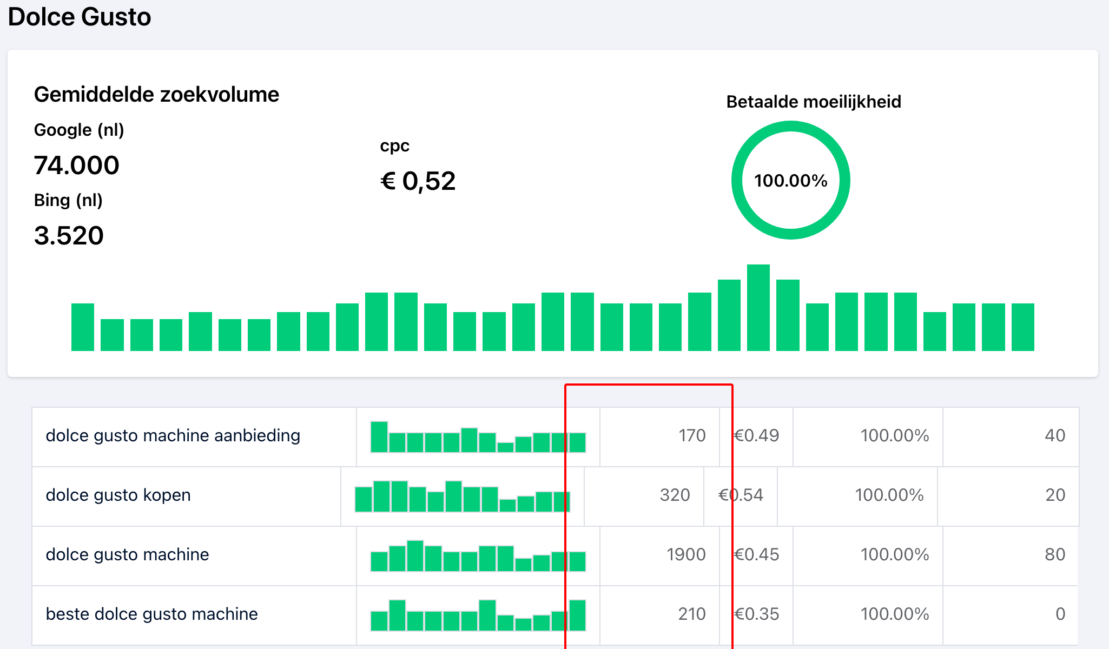Click the cpc label
Viewport: 1109px width, 649px height.
(395, 146)
